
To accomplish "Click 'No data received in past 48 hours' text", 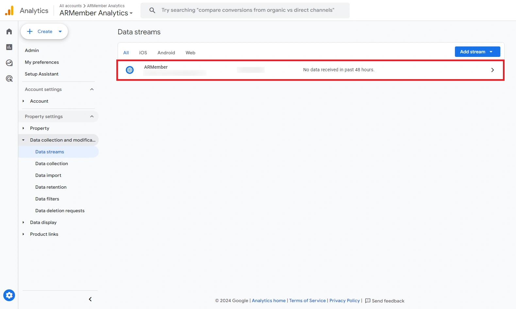I will 339,70.
